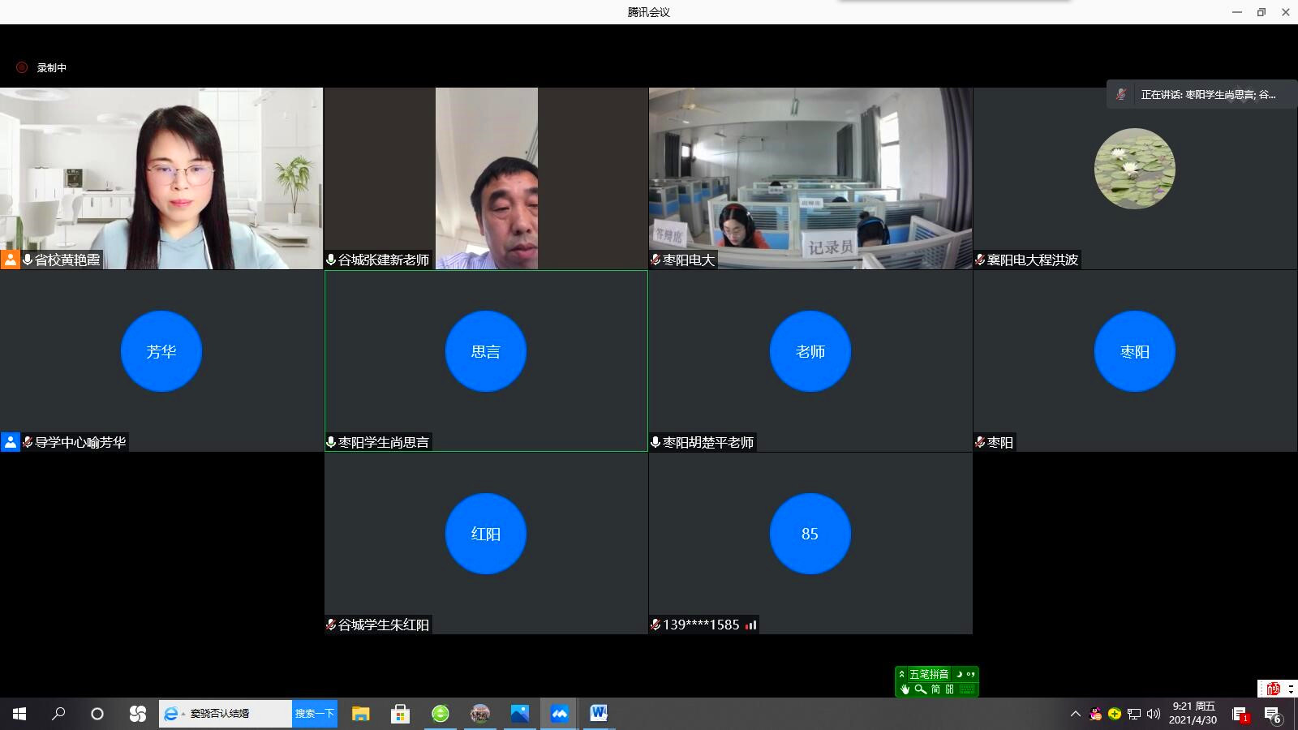Click the signal strength icon beside 139****1585
The image size is (1298, 730).
(750, 625)
